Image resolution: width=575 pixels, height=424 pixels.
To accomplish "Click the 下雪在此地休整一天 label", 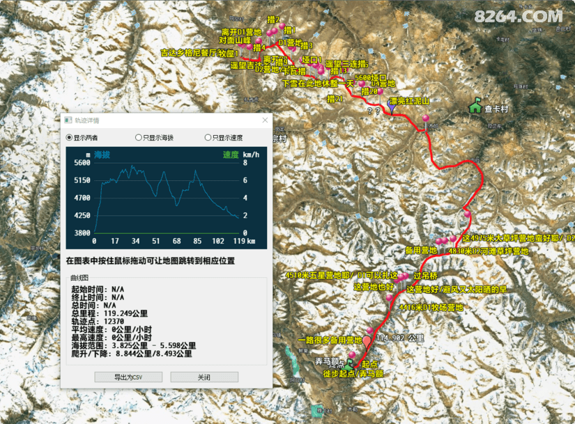I will pos(318,83).
